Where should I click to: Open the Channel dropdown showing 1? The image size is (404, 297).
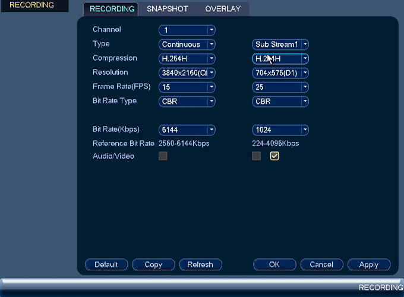pyautogui.click(x=187, y=30)
